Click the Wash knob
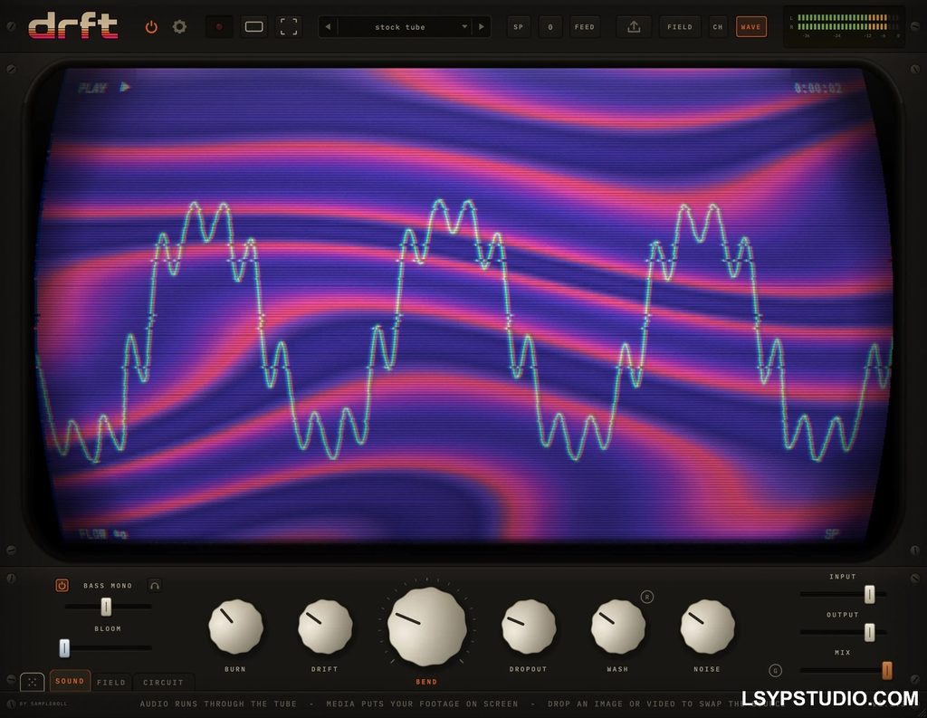The height and width of the screenshot is (718, 927). 617,627
